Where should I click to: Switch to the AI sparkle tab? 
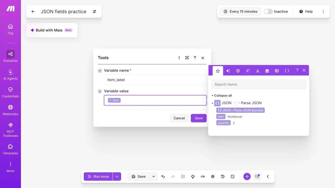(x=228, y=71)
